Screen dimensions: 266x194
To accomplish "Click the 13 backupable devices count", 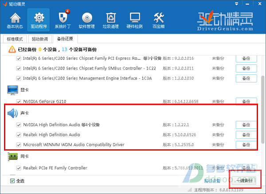I will pyautogui.click(x=64, y=50).
